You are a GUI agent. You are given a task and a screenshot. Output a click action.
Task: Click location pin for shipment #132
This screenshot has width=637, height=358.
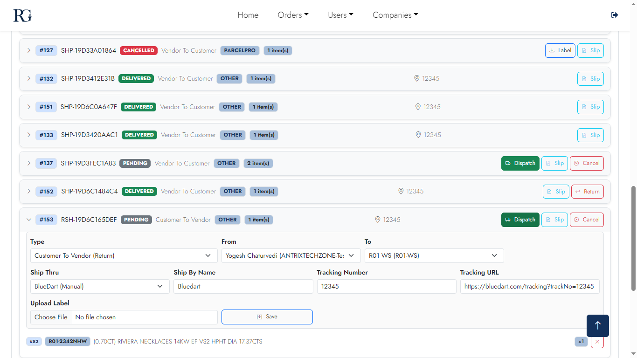[x=417, y=78]
